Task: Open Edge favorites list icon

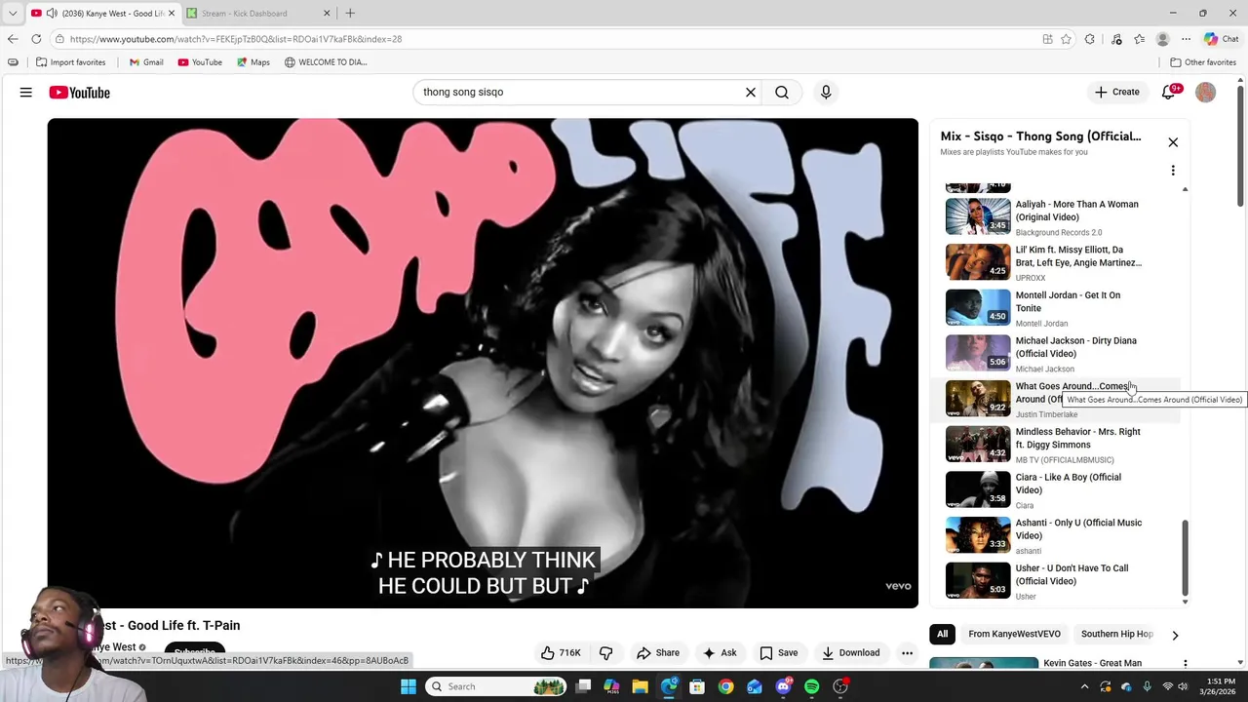Action: pyautogui.click(x=1139, y=39)
